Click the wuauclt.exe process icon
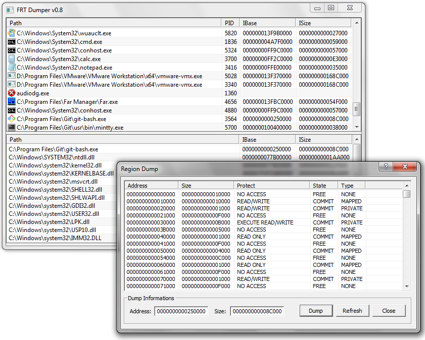 pos(12,33)
